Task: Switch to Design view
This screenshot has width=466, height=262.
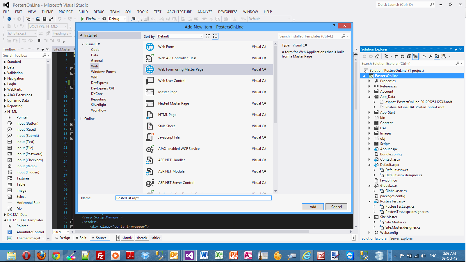Action: 63,238
